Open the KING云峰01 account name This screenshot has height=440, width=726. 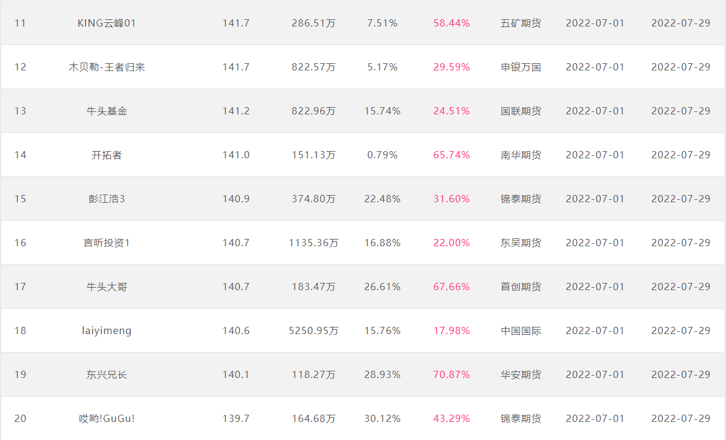pyautogui.click(x=107, y=23)
